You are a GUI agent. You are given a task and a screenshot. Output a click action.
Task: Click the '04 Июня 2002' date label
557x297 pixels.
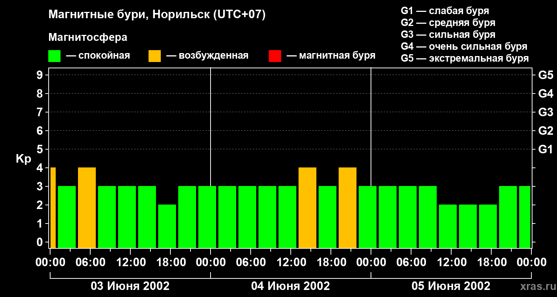tap(291, 286)
